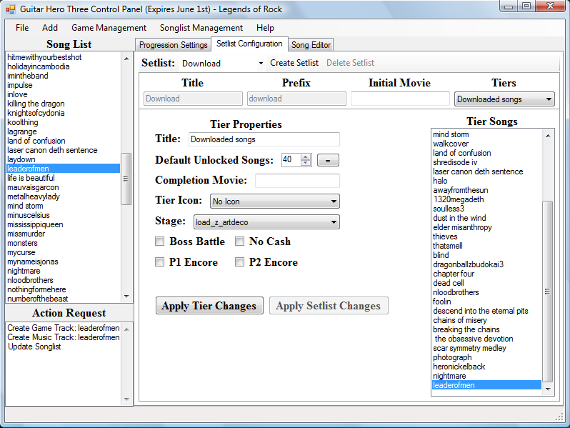Click the Initial Movie input field

pos(400,99)
